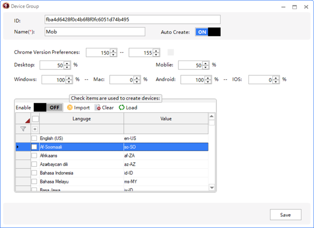Viewport: 314px width, 228px height.
Task: Click the filter funnel icon in grid
Action: [23, 129]
